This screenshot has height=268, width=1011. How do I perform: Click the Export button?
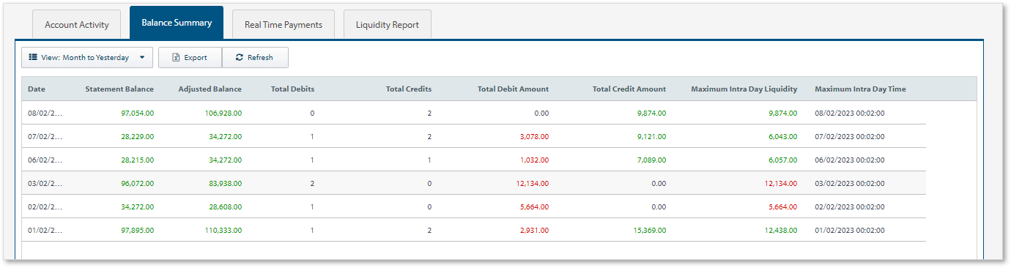point(190,58)
